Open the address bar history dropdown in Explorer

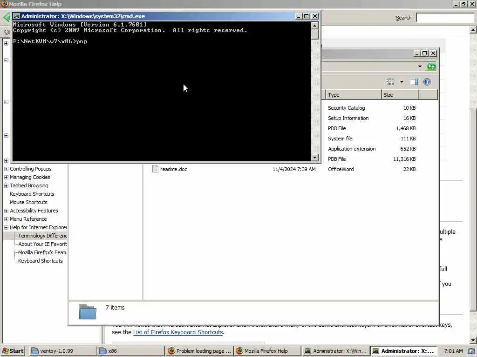[420, 66]
